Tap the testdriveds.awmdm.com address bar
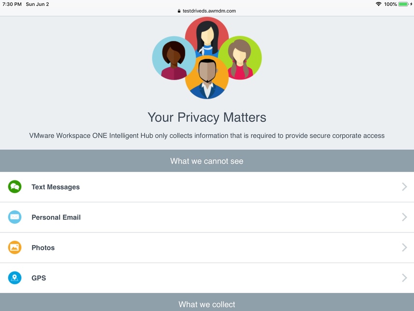Viewport: 414px width, 311px height. [209, 11]
